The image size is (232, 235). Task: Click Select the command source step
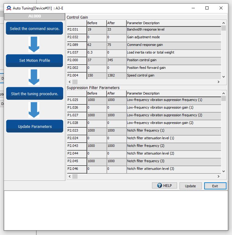pos(34,28)
